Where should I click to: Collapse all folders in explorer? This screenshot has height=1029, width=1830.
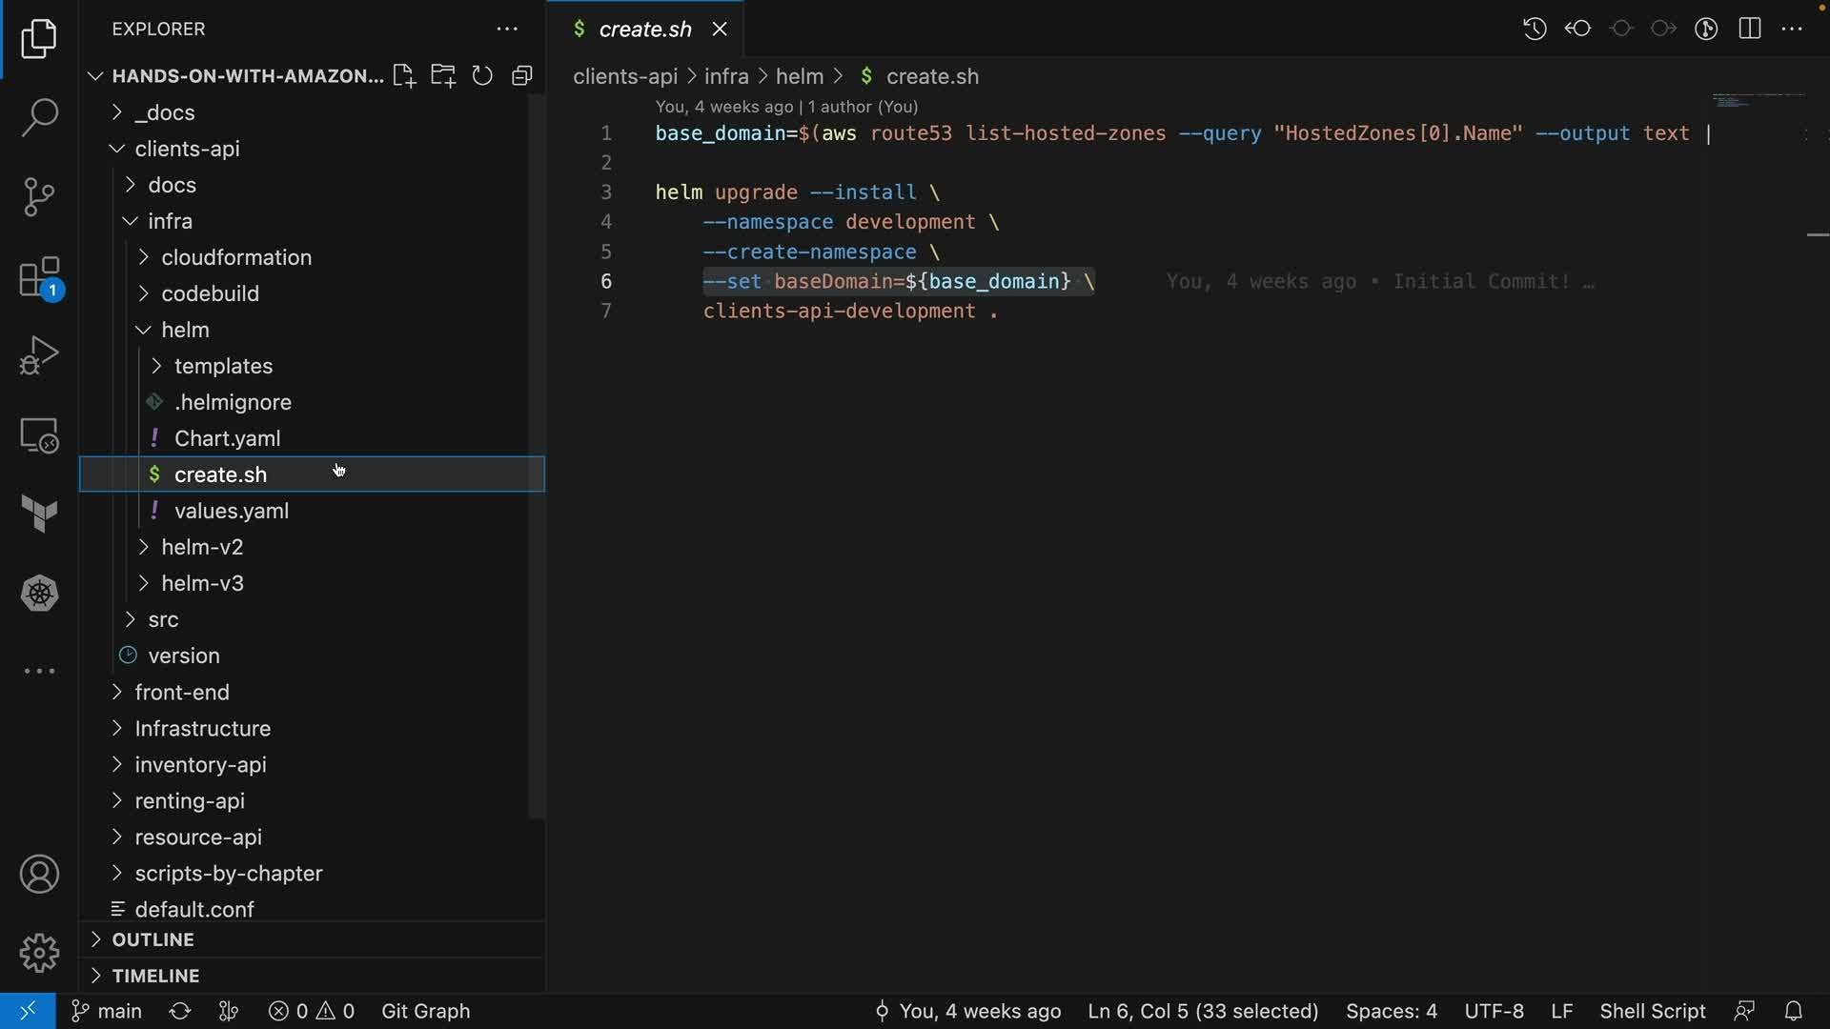pos(521,76)
